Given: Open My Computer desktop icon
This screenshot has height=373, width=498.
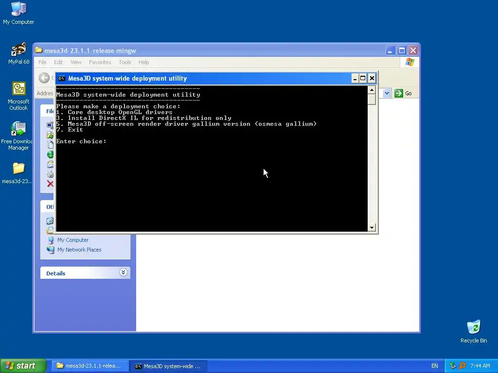Looking at the screenshot, I should [x=18, y=13].
